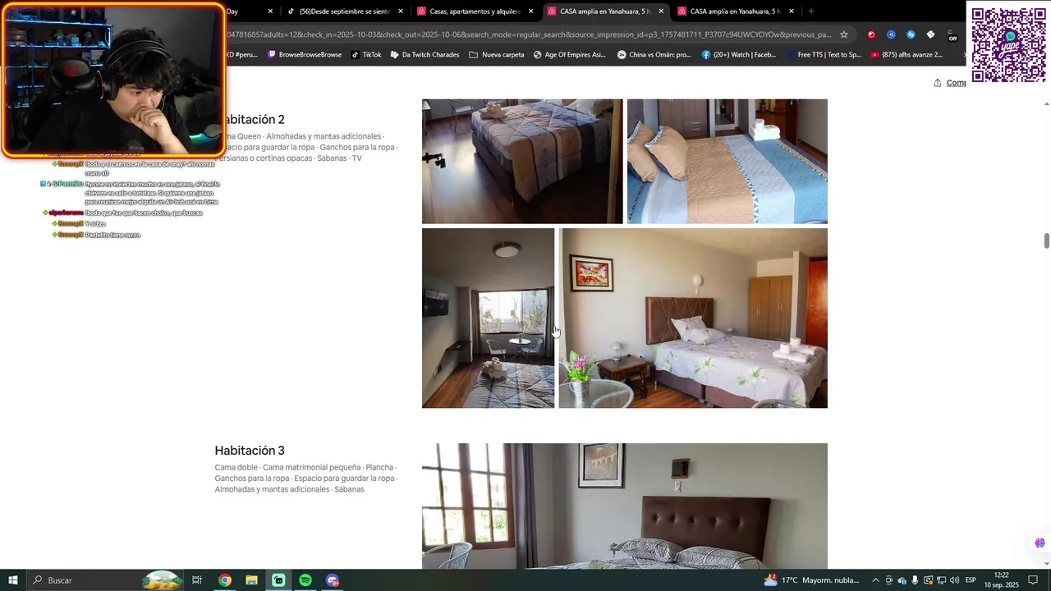Open 'Free TTS | Text to Sp...' bookmark
The image size is (1051, 591).
pos(823,55)
